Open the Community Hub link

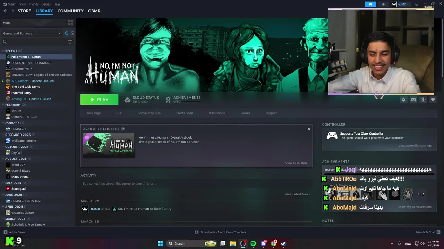point(149,113)
